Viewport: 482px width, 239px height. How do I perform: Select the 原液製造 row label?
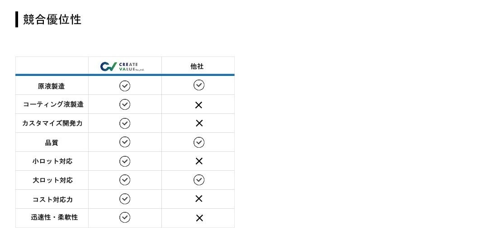point(51,86)
